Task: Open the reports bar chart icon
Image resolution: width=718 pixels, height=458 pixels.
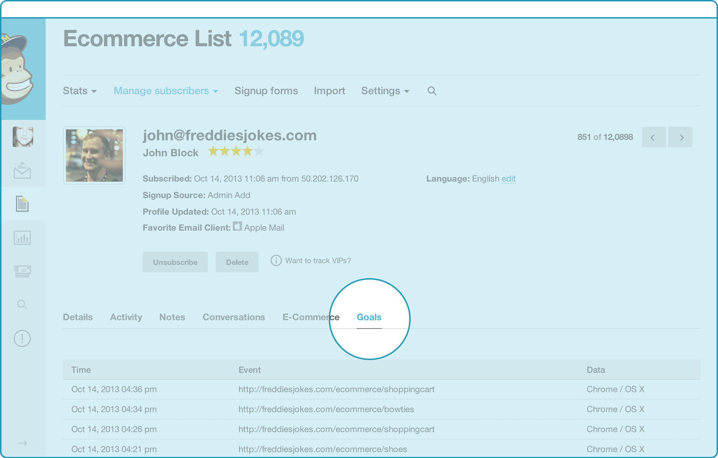Action: coord(22,238)
